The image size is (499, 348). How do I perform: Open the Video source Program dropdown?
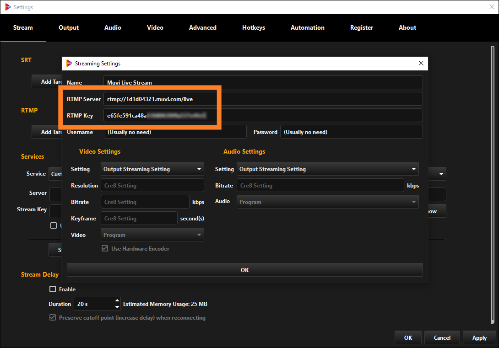[152, 235]
